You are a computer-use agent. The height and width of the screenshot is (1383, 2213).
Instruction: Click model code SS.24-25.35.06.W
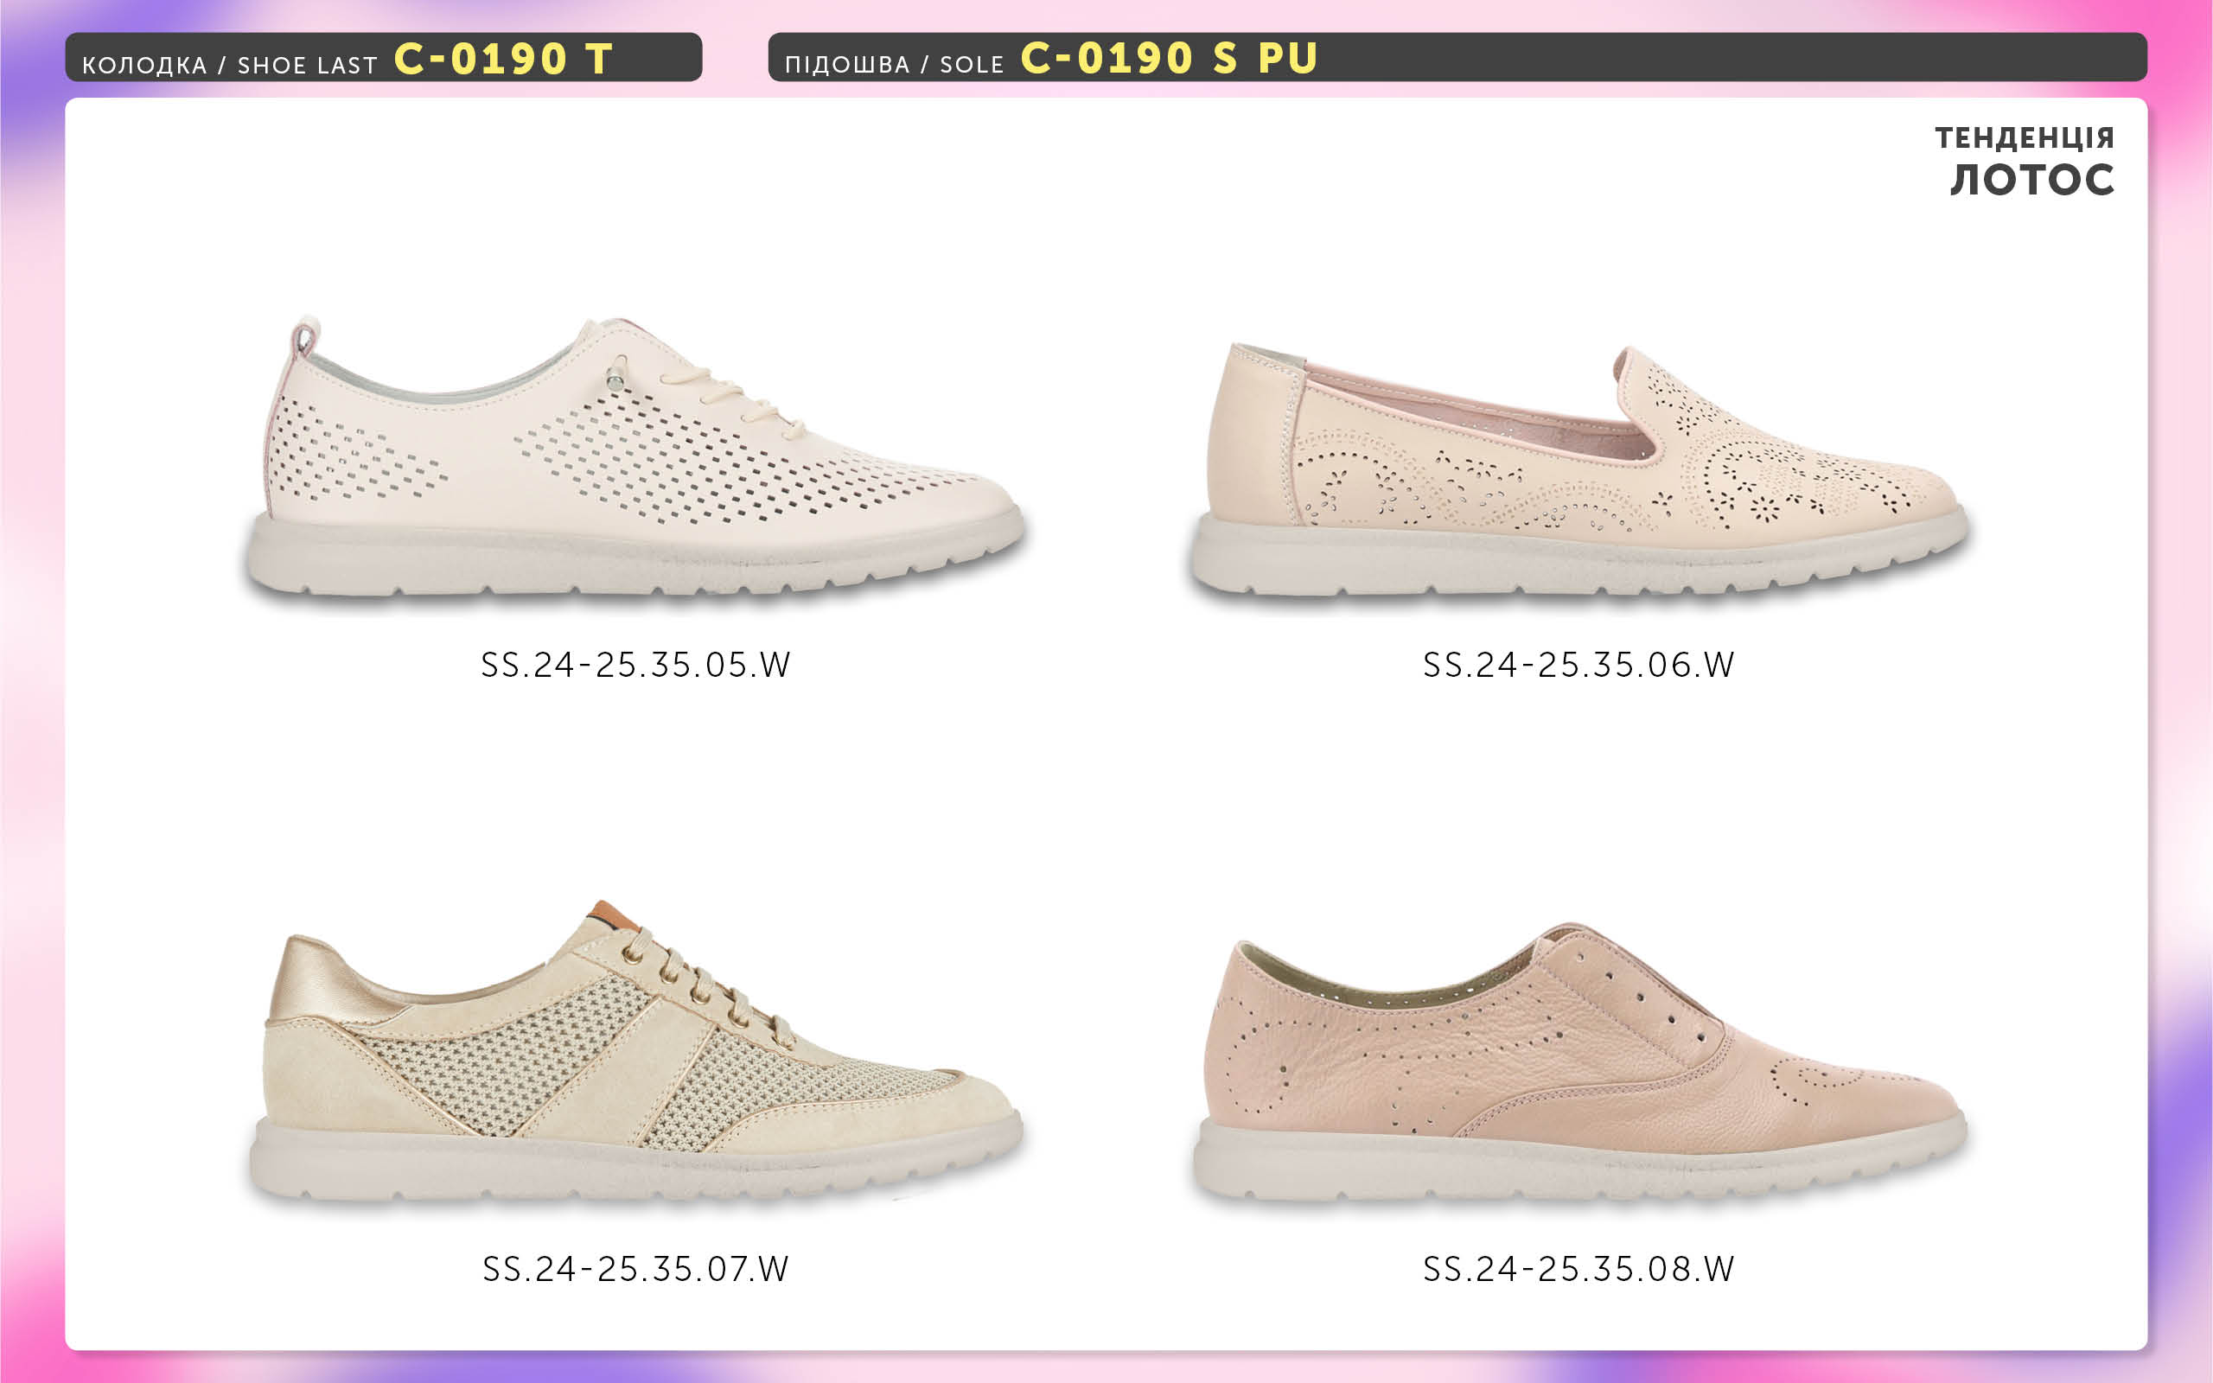(x=1578, y=665)
